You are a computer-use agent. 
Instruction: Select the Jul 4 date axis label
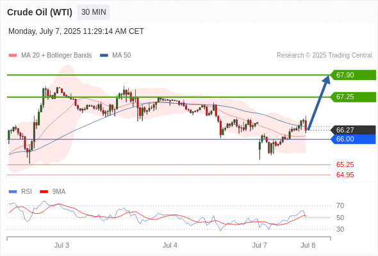point(170,245)
